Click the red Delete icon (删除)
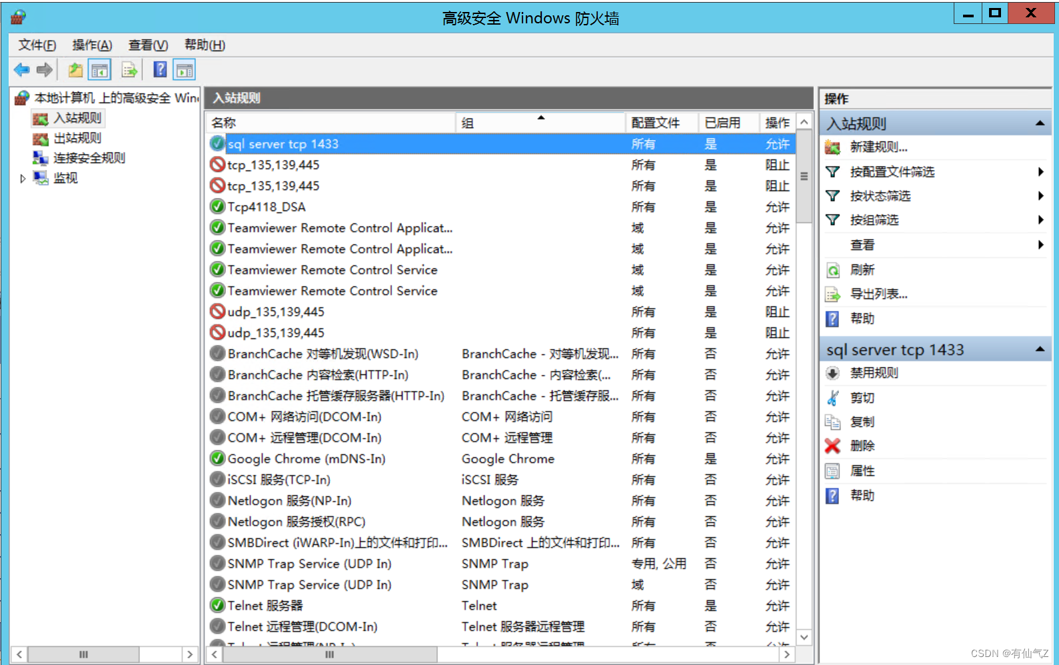 (x=832, y=446)
